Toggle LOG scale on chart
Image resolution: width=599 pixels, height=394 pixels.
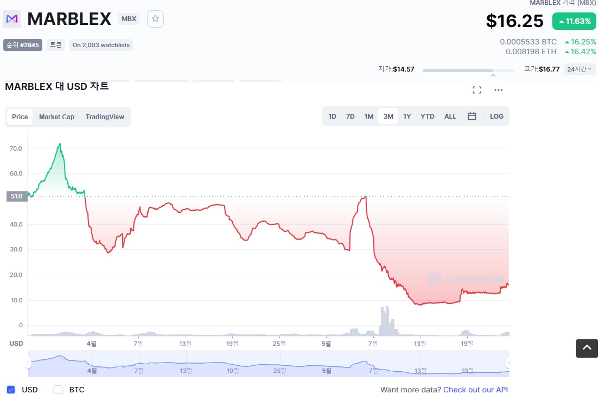point(496,117)
